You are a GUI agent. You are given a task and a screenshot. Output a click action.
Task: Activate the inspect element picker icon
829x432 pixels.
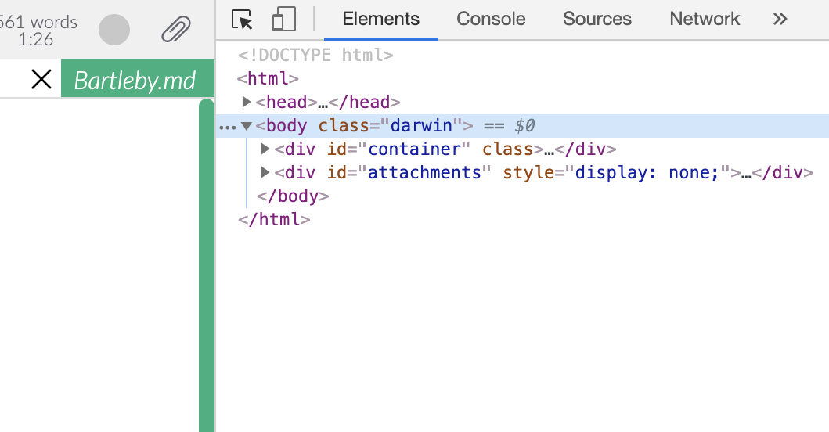tap(243, 20)
